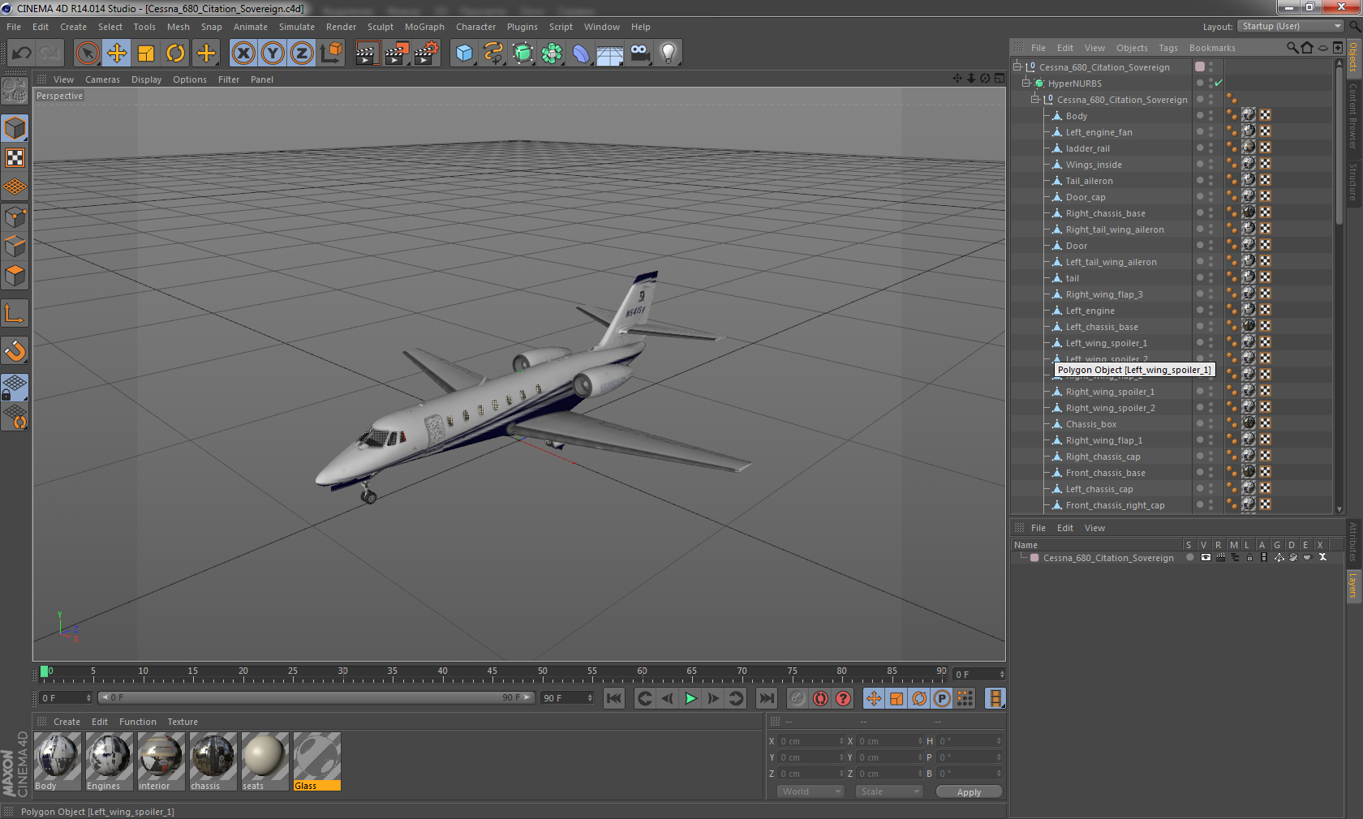Viewport: 1363px width, 819px height.
Task: Select the Engines material swatch
Action: (x=110, y=761)
